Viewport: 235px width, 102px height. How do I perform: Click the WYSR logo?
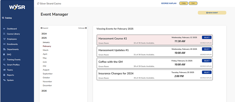(x=17, y=7)
